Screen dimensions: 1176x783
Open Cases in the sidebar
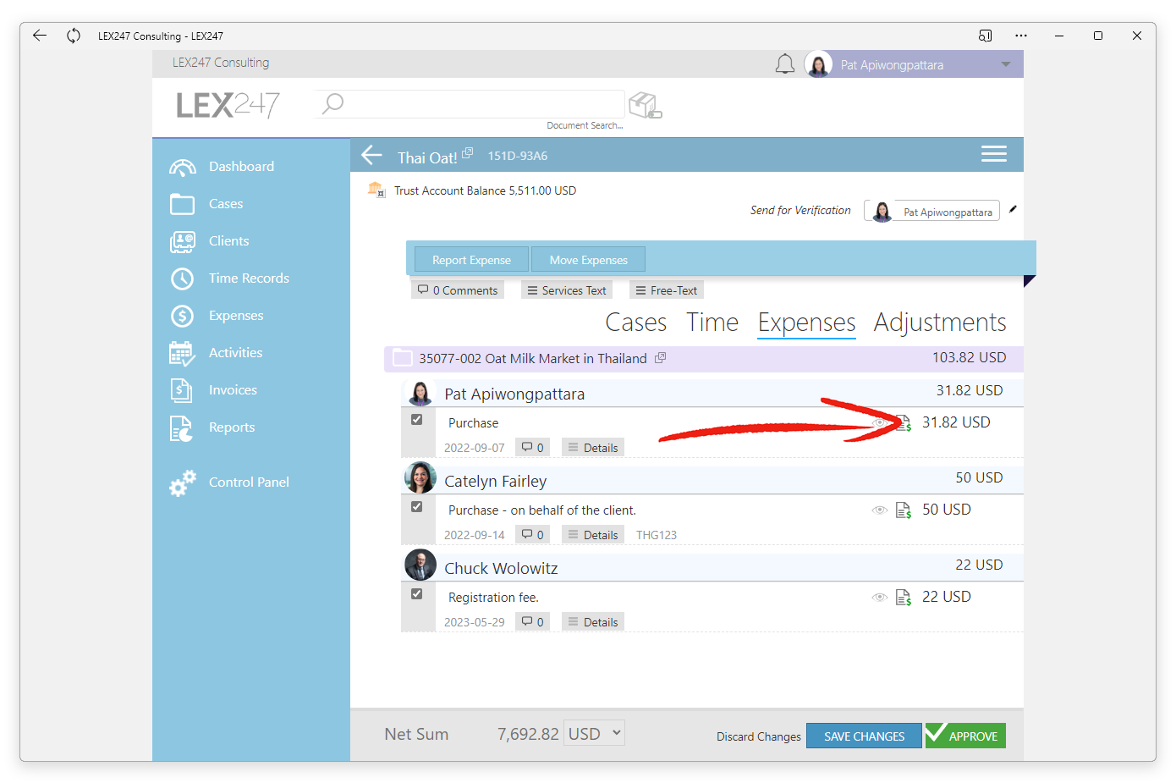click(206, 204)
